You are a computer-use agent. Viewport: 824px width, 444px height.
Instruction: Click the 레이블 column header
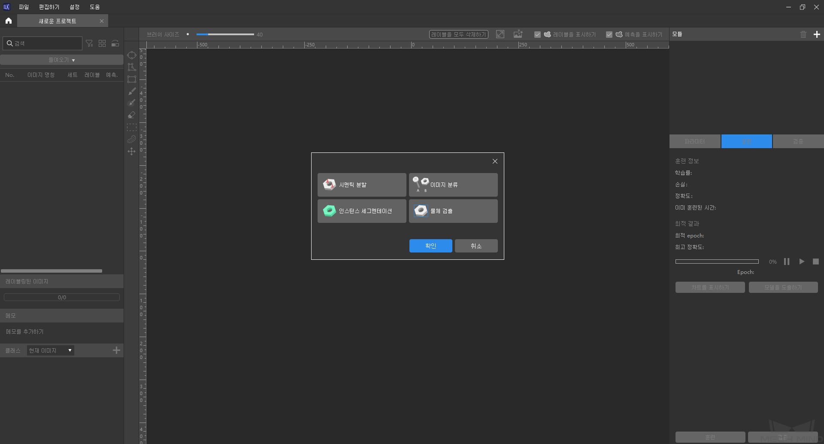click(x=92, y=75)
